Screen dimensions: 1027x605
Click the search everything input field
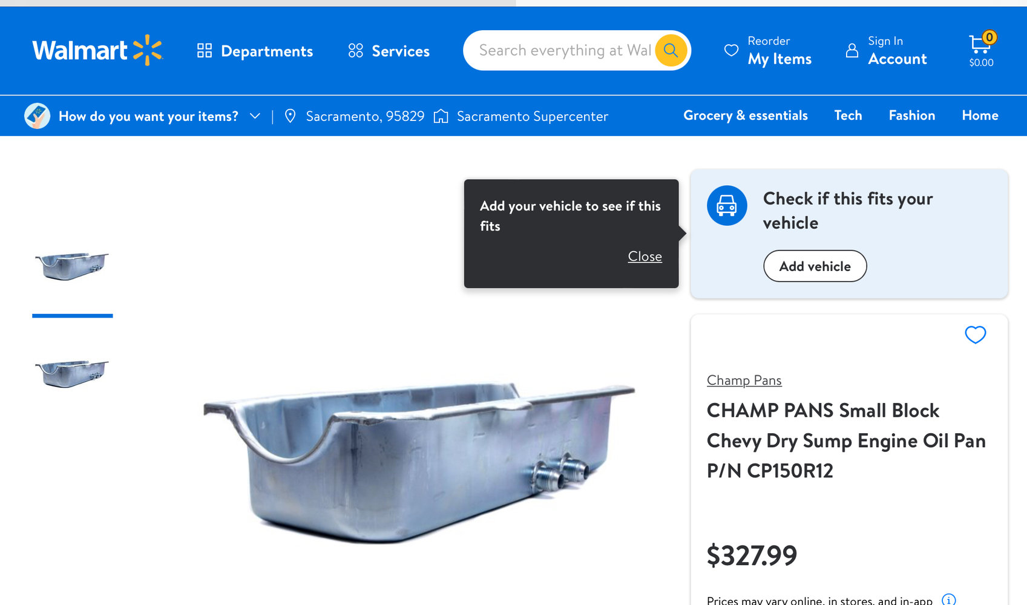pos(564,50)
